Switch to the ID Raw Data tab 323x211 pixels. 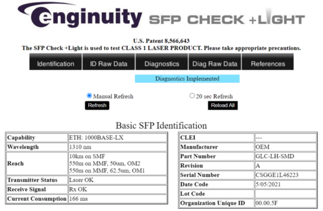tap(109, 62)
